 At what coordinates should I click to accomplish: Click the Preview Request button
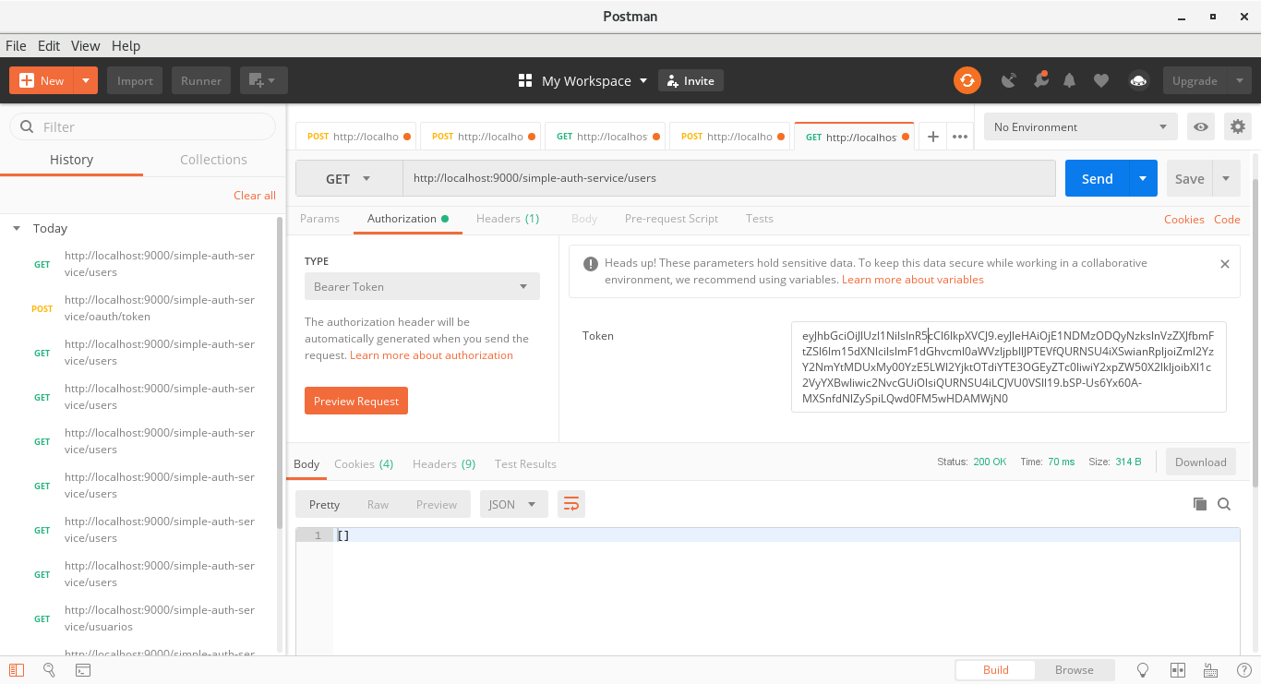[x=356, y=401]
